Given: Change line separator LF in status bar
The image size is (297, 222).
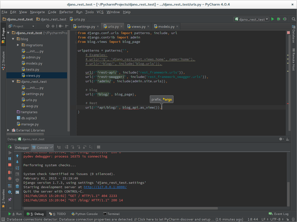Looking at the screenshot, I should 265,219.
